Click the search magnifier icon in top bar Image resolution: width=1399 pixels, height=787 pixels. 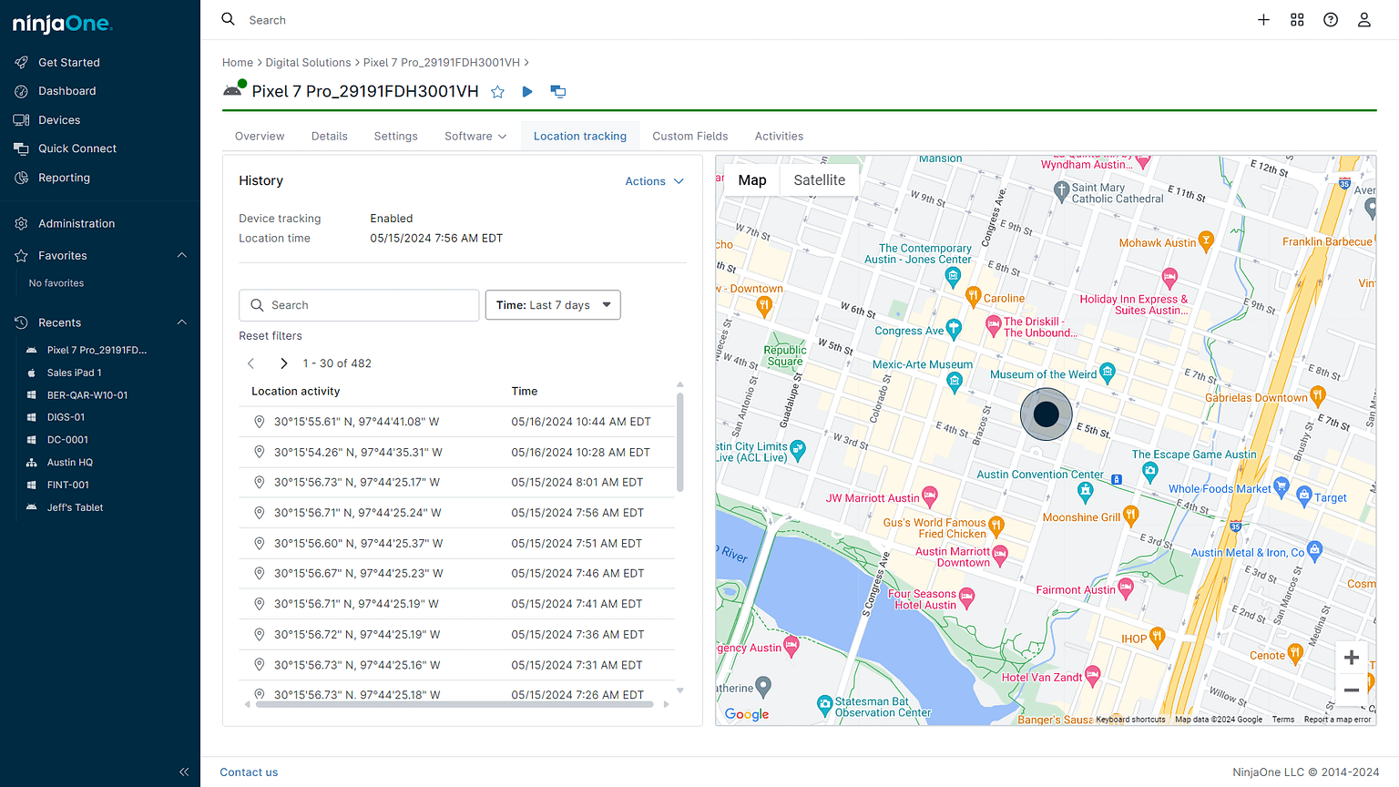[x=229, y=19]
